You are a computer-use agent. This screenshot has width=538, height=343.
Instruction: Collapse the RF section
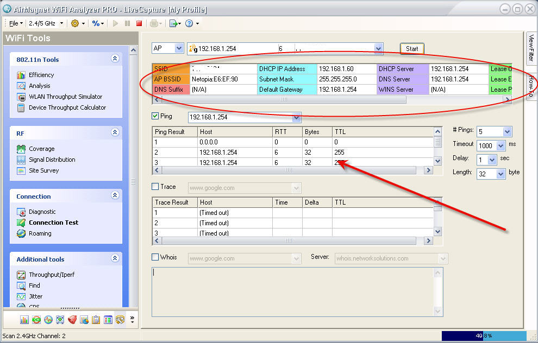point(115,132)
